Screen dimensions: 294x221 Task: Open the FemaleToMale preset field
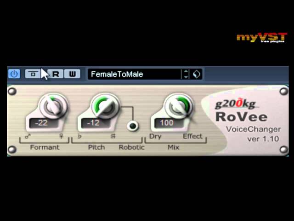point(134,74)
